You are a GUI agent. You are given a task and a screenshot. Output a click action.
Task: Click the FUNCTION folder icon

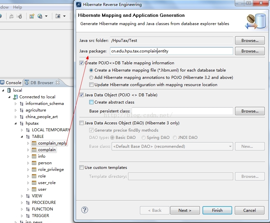[x=28, y=209]
